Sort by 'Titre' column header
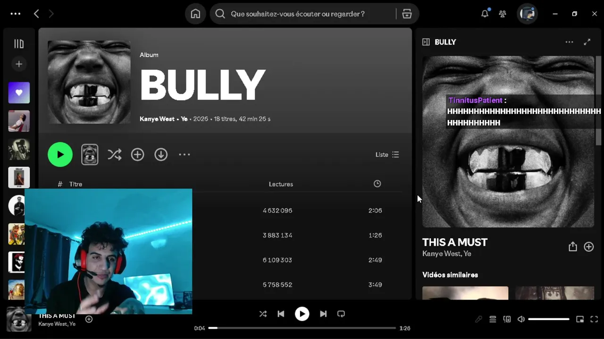The image size is (604, 339). click(x=75, y=184)
